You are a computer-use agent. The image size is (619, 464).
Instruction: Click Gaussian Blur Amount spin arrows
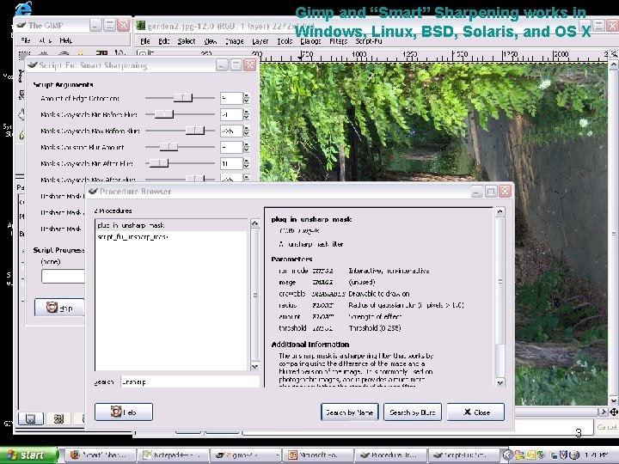[247, 148]
